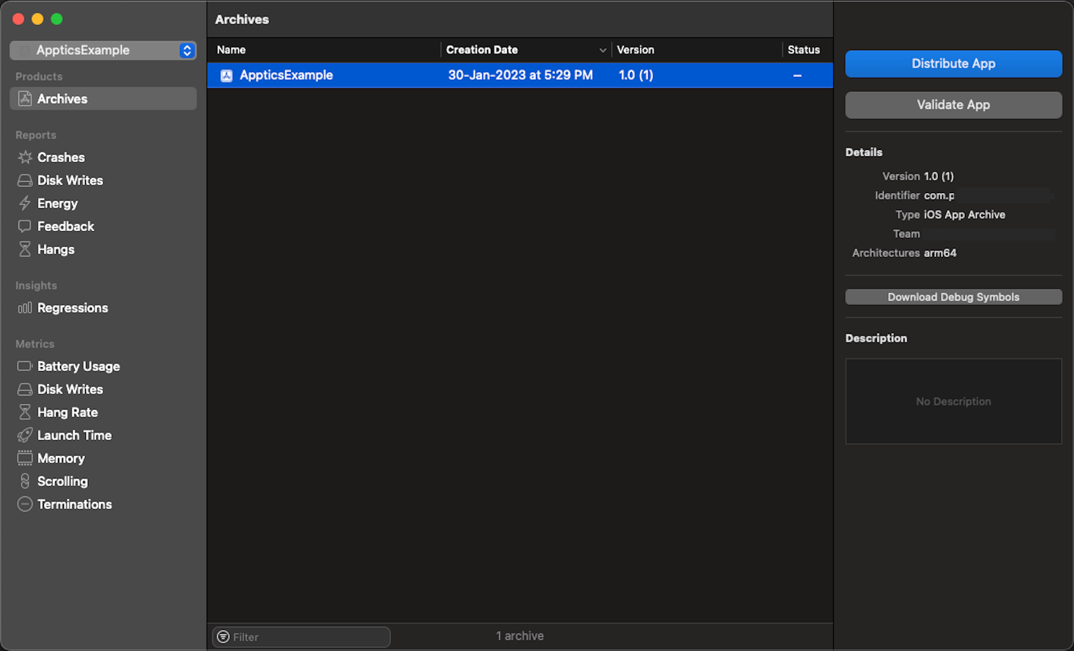Toggle Creation Date sort order chevron
Viewport: 1074px width, 651px height.
coord(603,50)
